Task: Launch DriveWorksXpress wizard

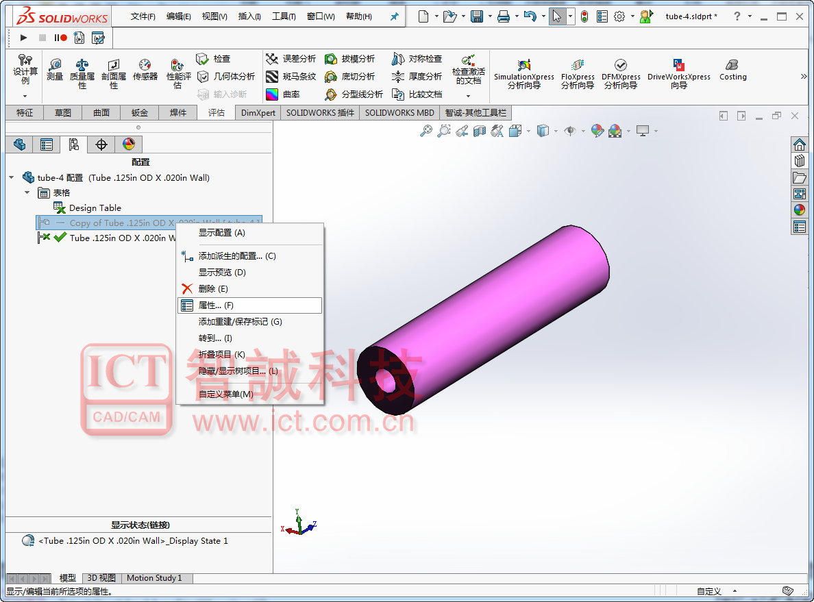Action: click(678, 74)
